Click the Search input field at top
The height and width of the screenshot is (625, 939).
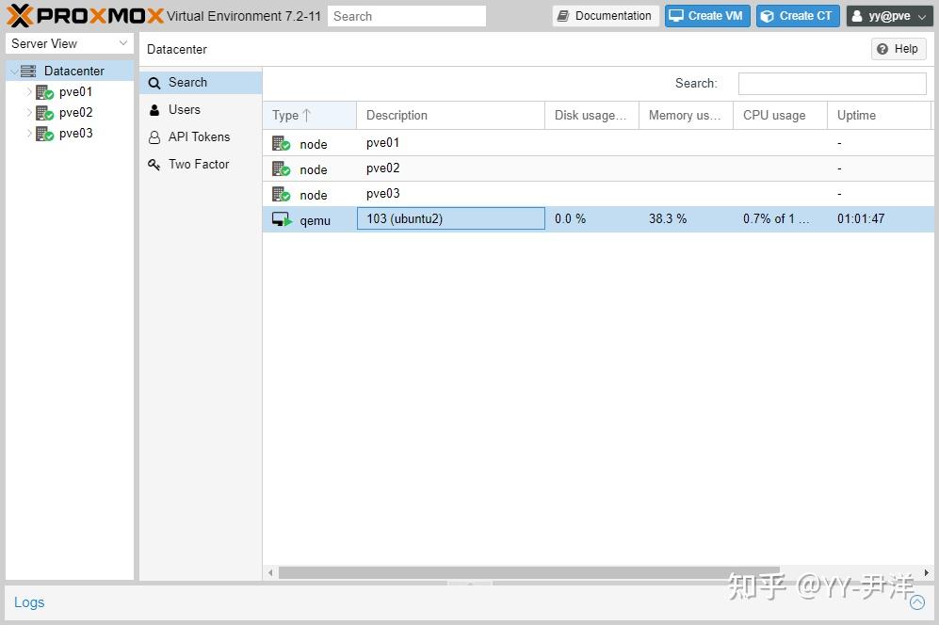[x=407, y=15]
